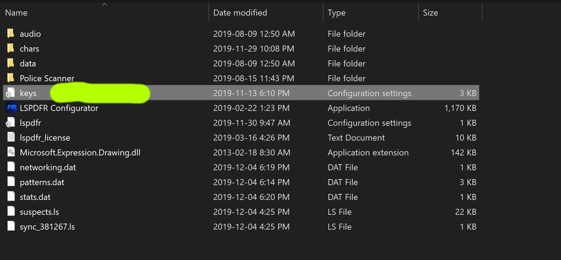Sort files by the Size column
The height and width of the screenshot is (260, 561).
click(x=431, y=12)
